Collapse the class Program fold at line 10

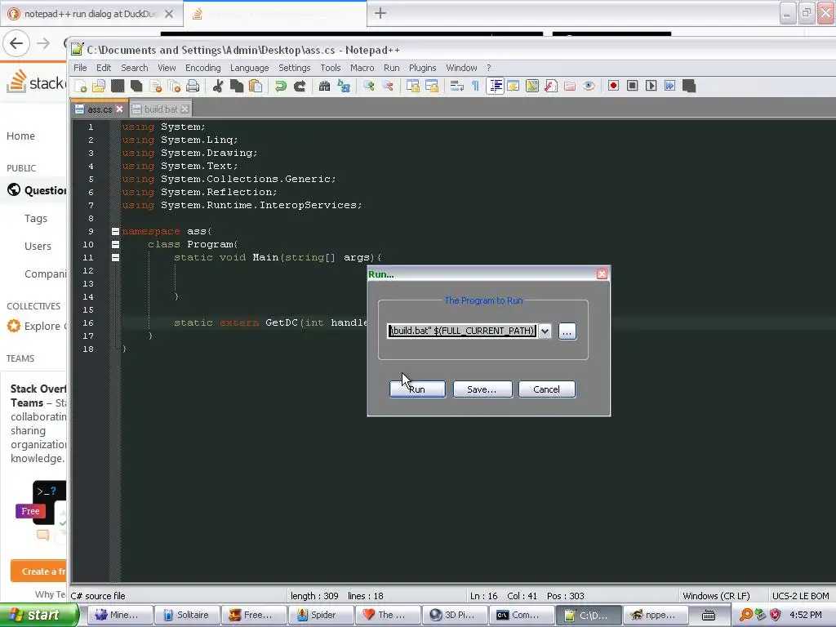pyautogui.click(x=115, y=244)
